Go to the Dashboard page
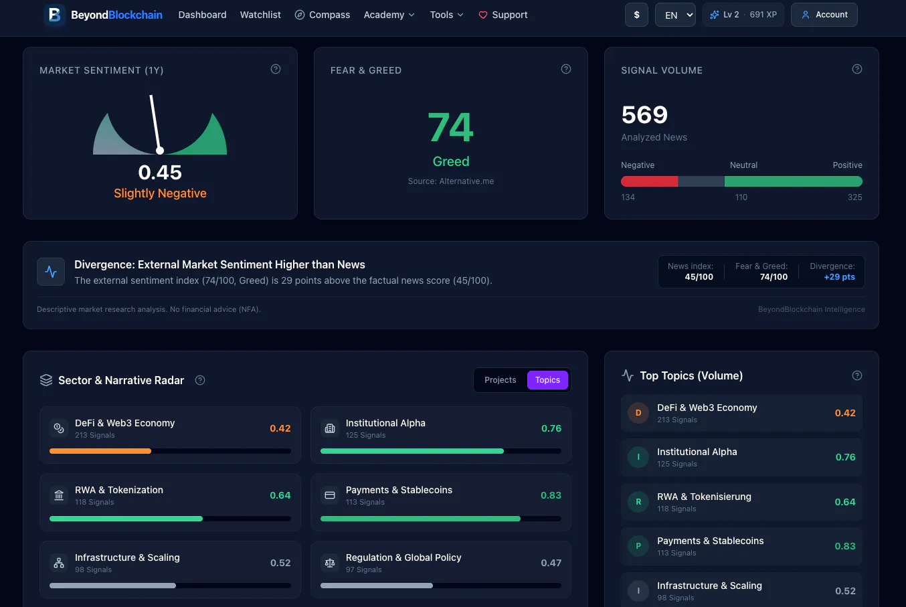This screenshot has height=607, width=906. (202, 15)
